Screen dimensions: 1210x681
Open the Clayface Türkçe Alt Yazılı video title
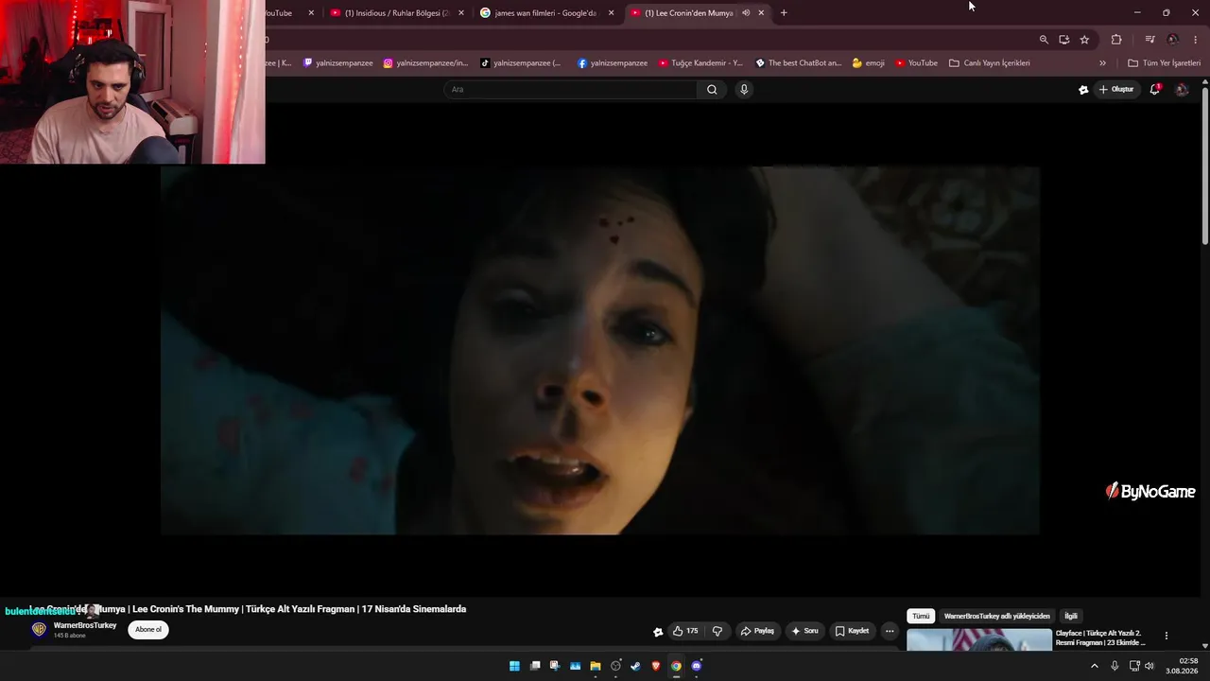click(1101, 637)
